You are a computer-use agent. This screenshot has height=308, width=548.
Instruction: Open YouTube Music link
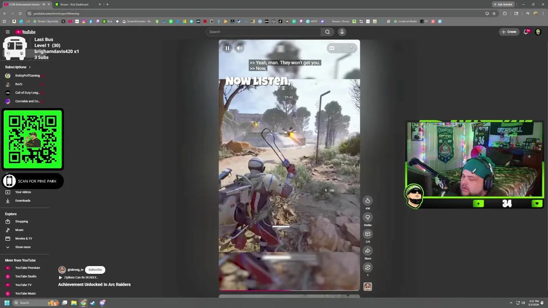click(x=25, y=293)
